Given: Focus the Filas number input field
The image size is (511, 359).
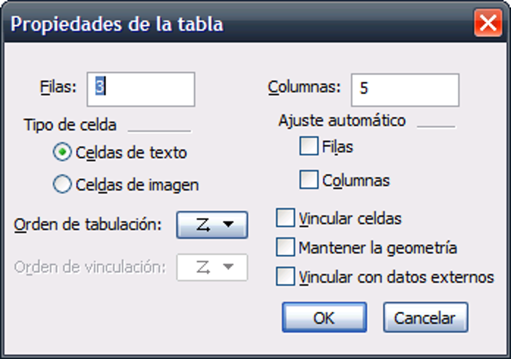Looking at the screenshot, I should click(141, 89).
